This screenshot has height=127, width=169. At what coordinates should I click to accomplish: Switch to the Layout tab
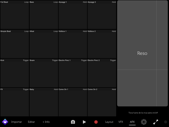[x=109, y=122]
